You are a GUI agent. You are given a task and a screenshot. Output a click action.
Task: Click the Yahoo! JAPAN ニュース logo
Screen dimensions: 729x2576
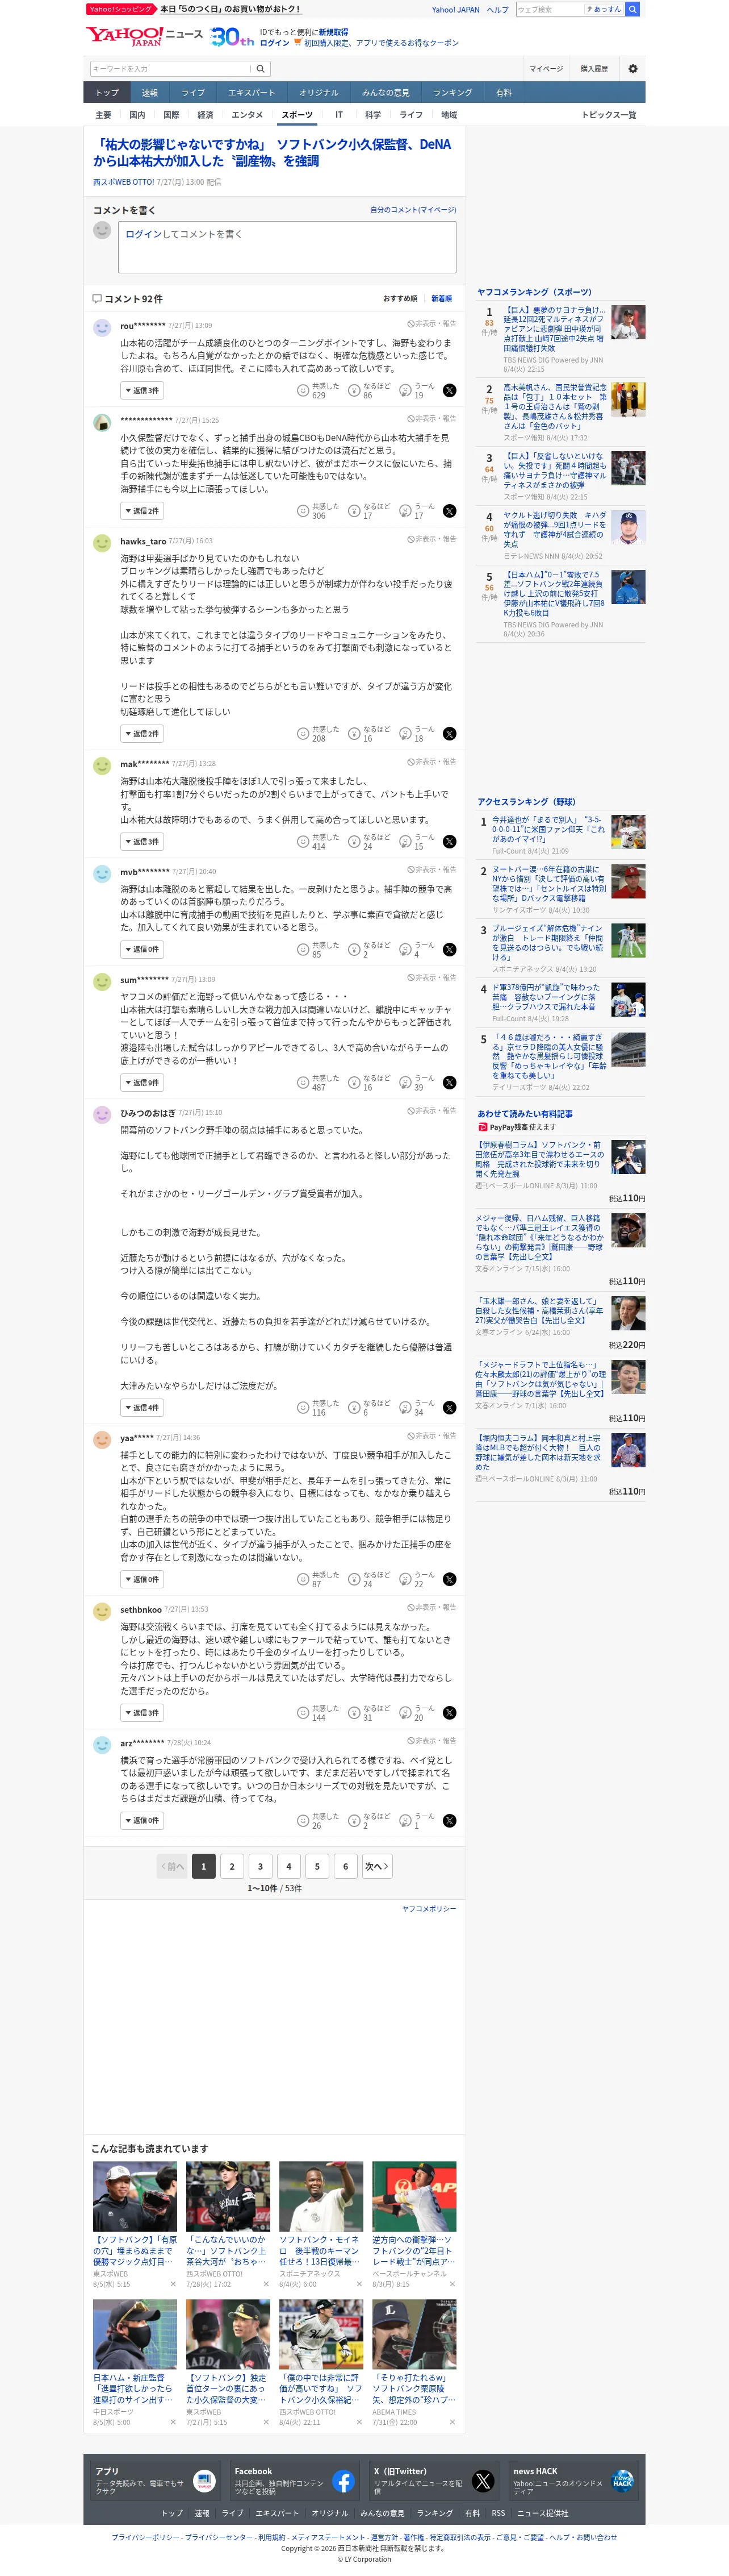(x=144, y=36)
